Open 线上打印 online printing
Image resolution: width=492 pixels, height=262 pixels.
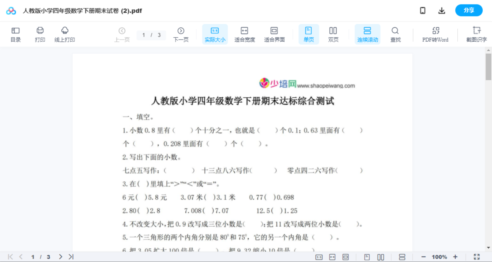click(65, 34)
